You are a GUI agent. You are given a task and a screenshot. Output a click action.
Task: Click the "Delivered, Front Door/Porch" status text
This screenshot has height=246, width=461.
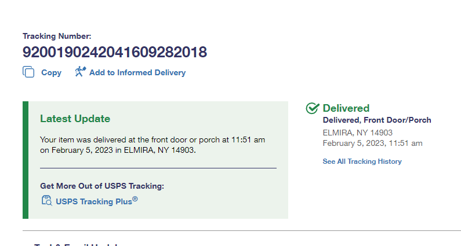click(377, 120)
